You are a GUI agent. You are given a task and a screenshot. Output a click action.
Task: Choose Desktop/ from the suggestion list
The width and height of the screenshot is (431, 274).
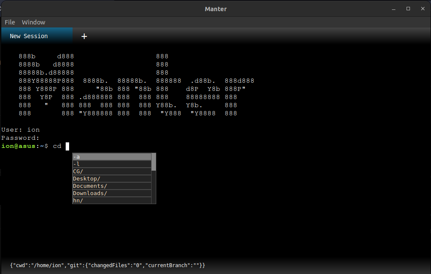click(x=112, y=178)
